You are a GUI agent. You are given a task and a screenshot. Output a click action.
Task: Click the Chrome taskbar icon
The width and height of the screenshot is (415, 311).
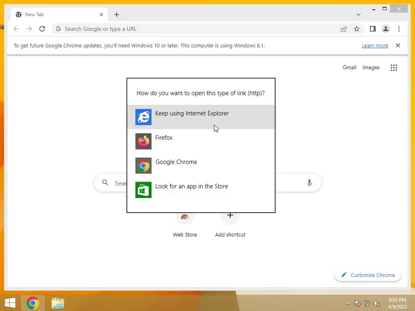(x=33, y=303)
